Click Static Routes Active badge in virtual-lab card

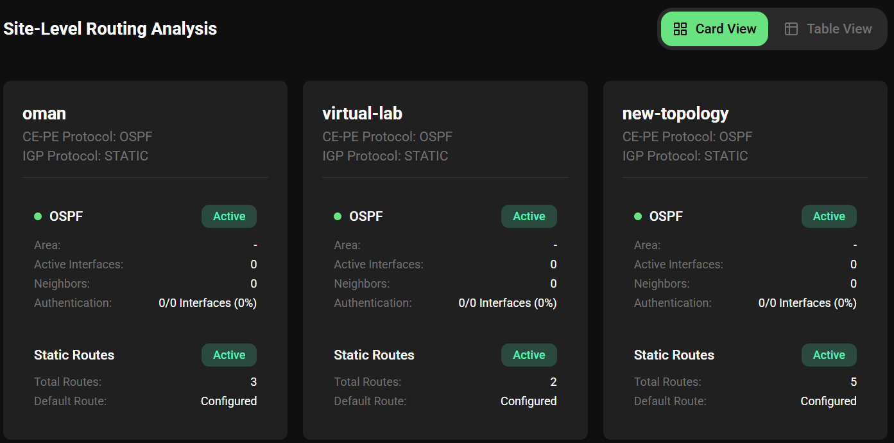[x=529, y=355]
